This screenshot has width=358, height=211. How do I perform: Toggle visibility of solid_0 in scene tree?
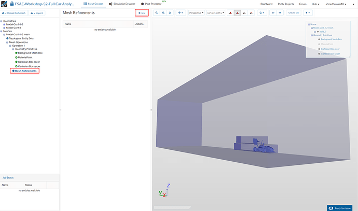(317, 31)
